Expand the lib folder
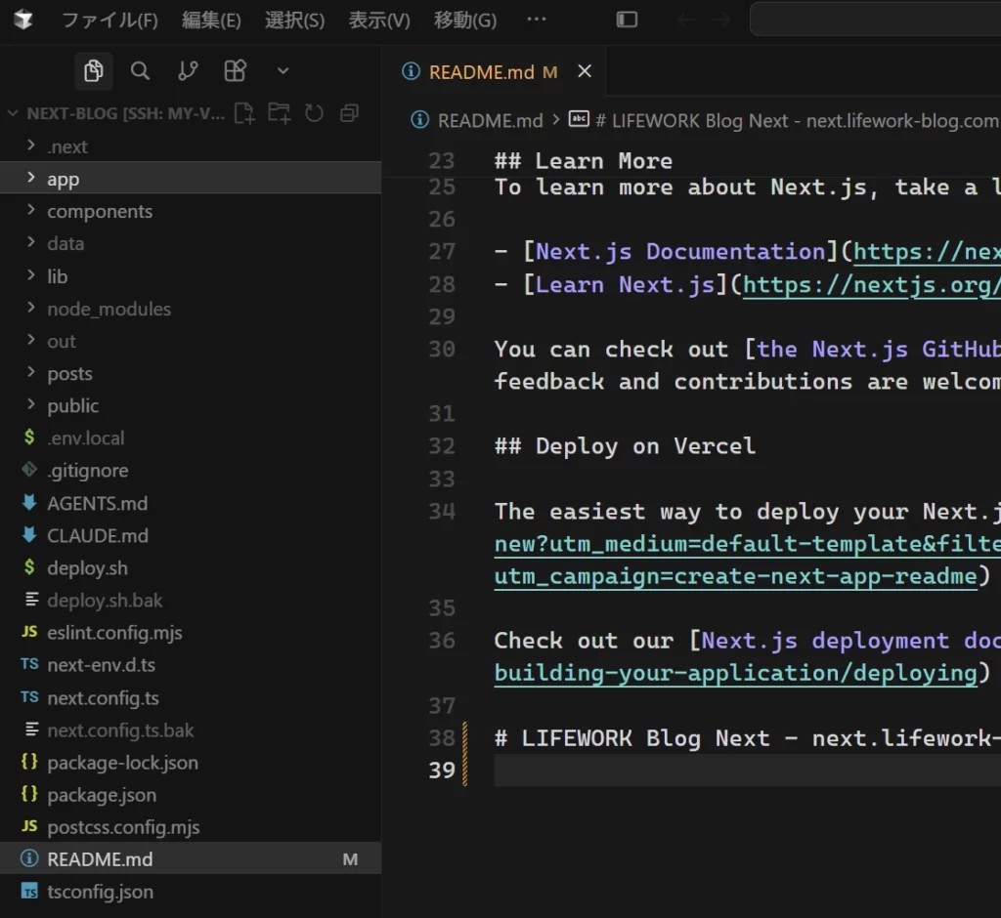This screenshot has width=1001, height=918. [191, 276]
